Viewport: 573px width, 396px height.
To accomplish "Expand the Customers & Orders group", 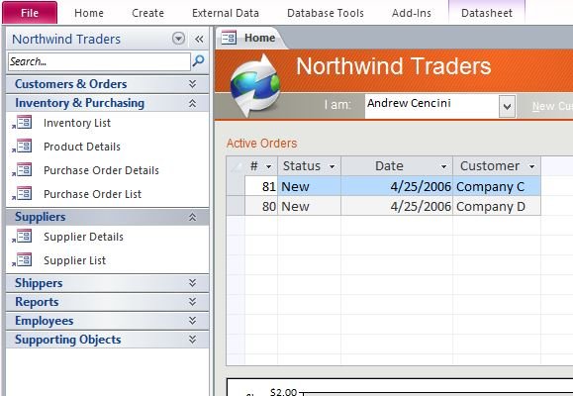I will 193,84.
